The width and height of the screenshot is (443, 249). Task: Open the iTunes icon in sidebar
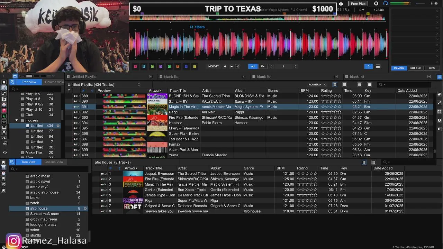4,104
